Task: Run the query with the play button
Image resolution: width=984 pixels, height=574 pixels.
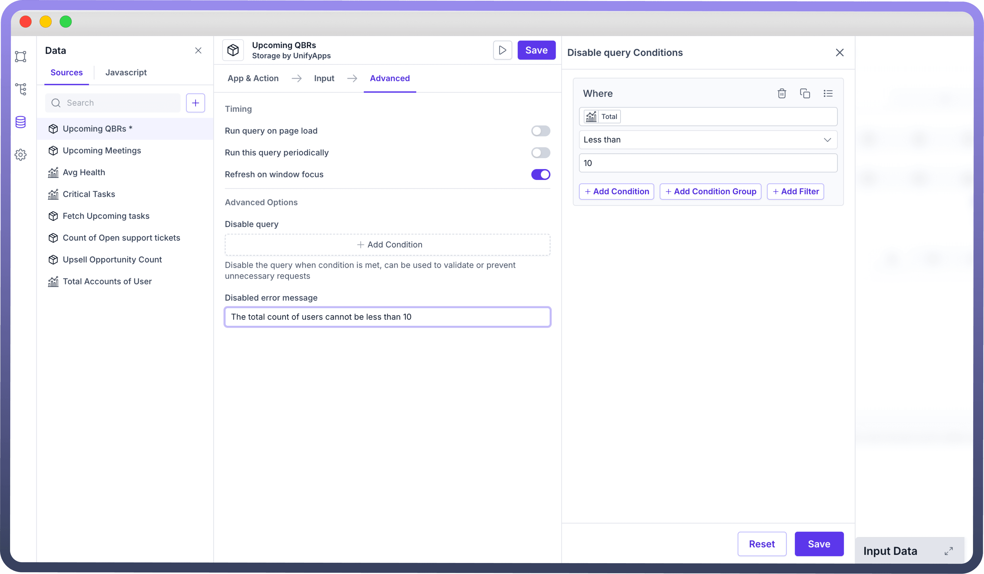Action: tap(502, 50)
